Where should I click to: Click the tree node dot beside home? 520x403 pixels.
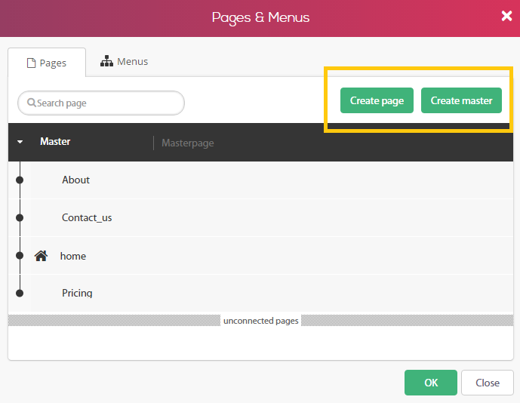point(20,255)
